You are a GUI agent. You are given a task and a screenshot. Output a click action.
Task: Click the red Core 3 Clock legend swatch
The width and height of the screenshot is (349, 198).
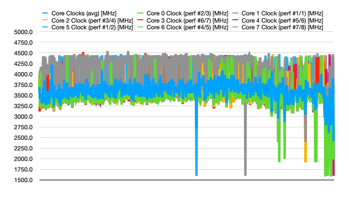140,21
